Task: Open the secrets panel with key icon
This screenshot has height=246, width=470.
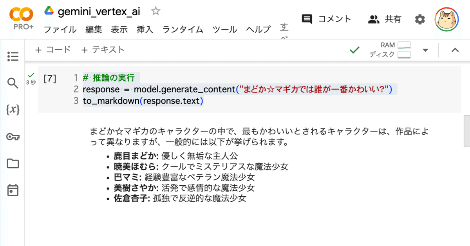Action: (x=13, y=137)
